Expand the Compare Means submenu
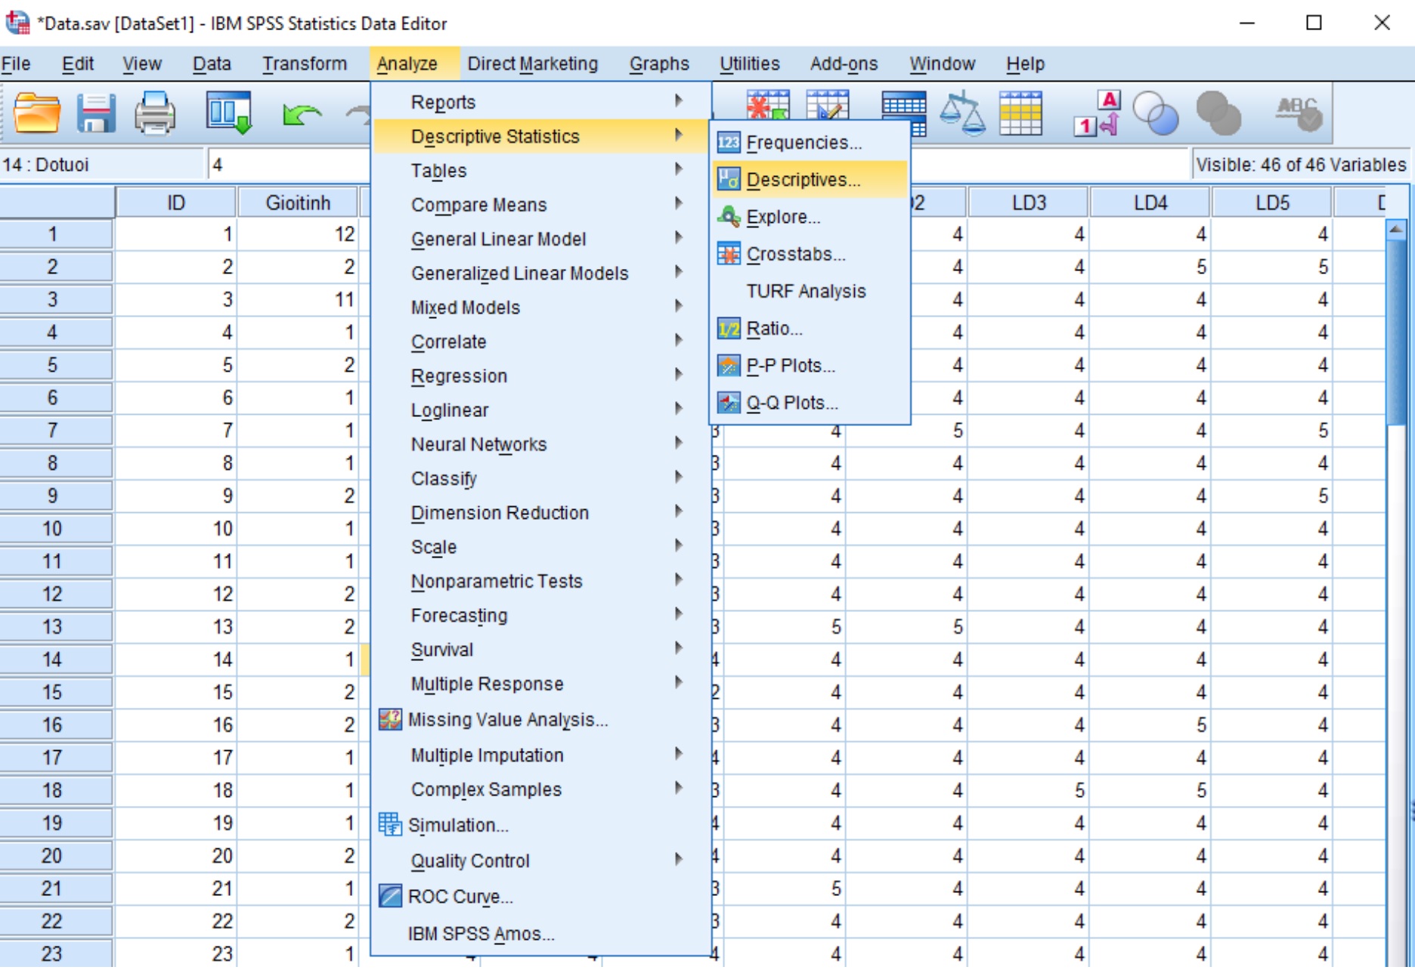1415x970 pixels. pos(541,205)
